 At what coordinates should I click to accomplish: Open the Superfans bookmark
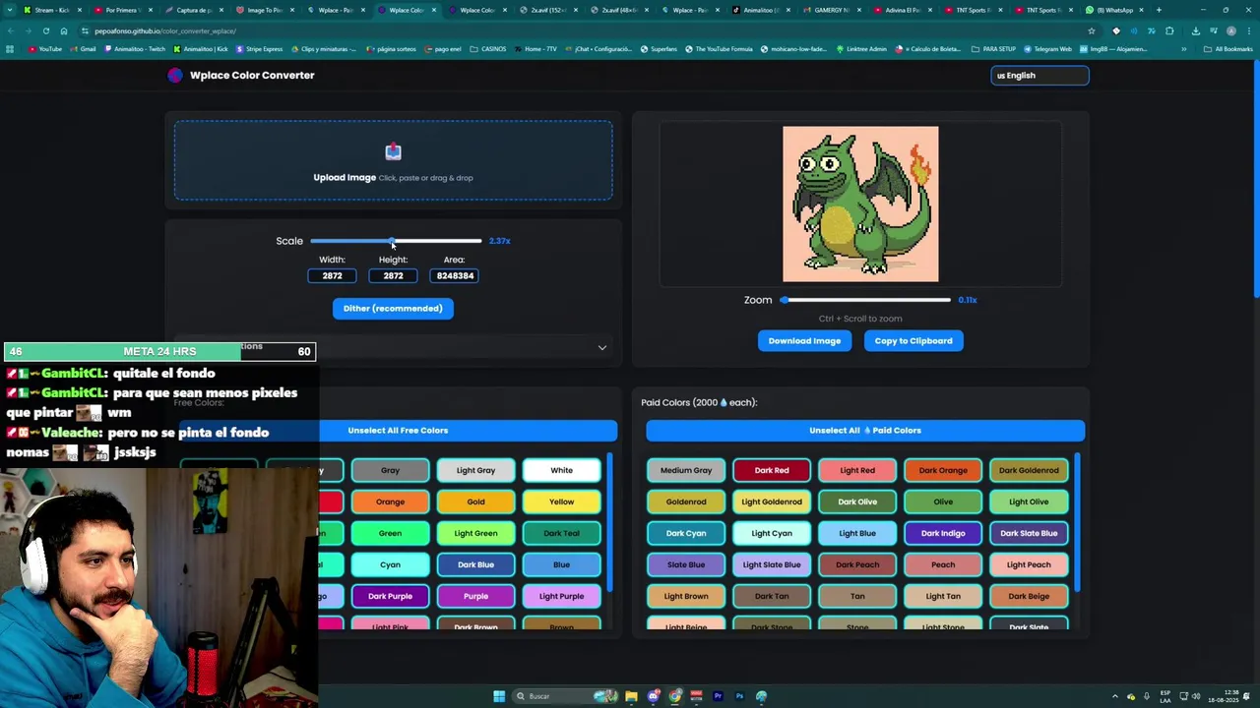pyautogui.click(x=660, y=48)
